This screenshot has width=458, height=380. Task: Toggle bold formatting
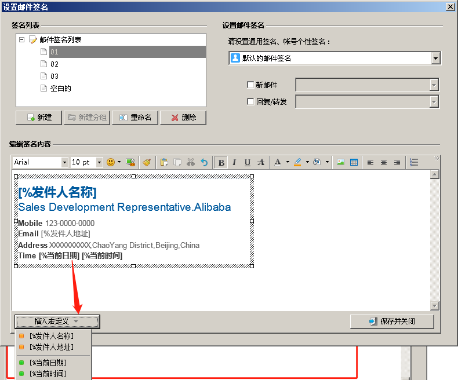(221, 162)
